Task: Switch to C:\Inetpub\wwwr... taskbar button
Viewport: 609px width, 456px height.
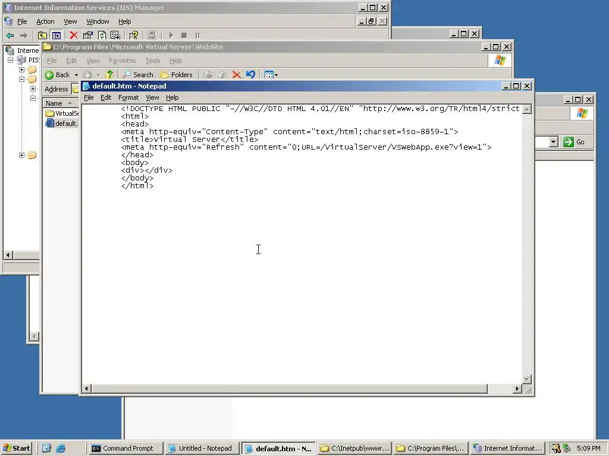Action: [354, 448]
